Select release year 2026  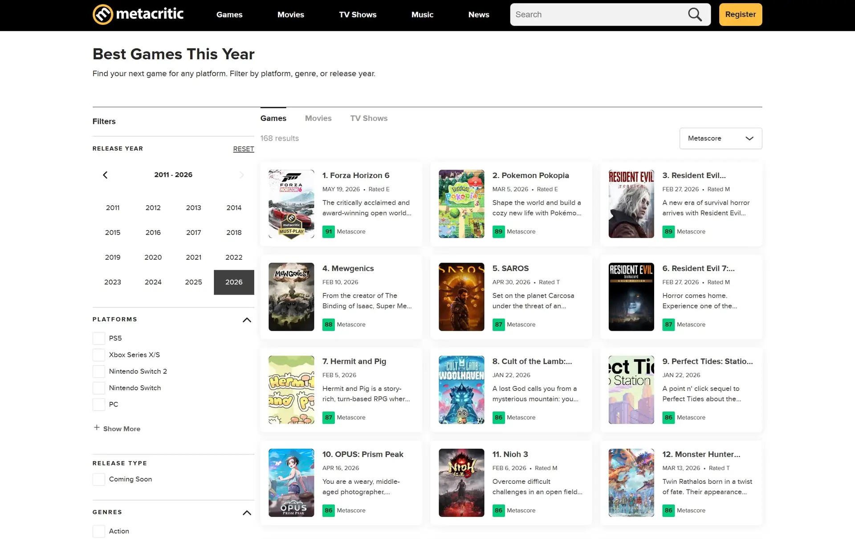coord(234,282)
